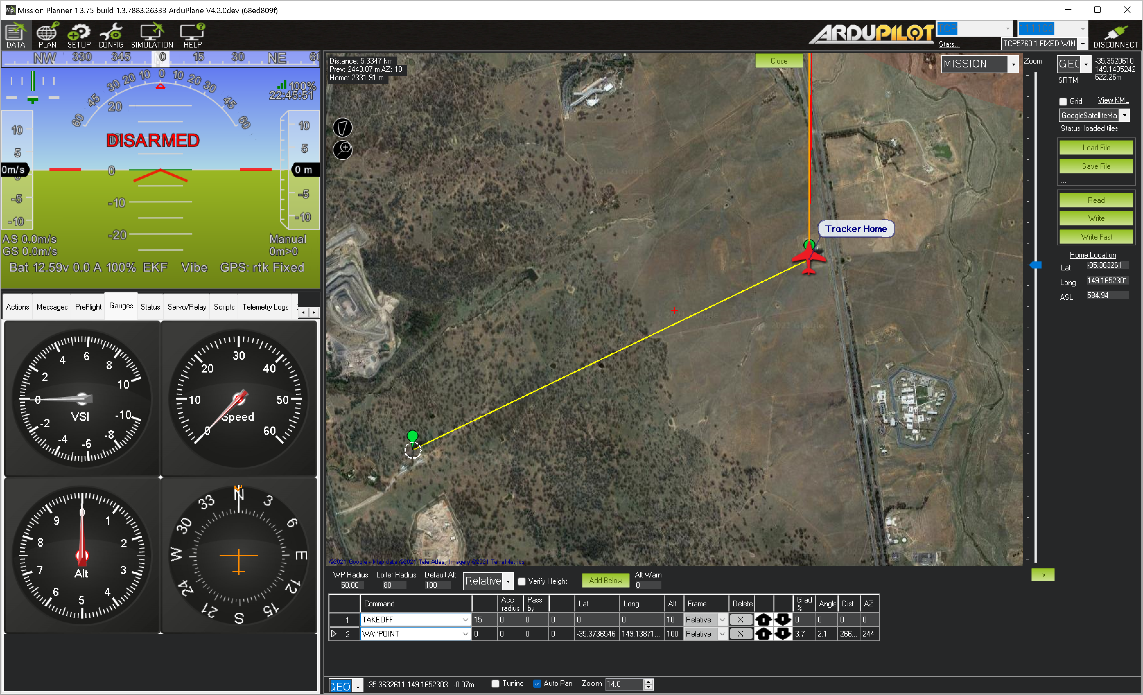Click the Write Fast button
This screenshot has height=695, width=1143.
pos(1096,237)
